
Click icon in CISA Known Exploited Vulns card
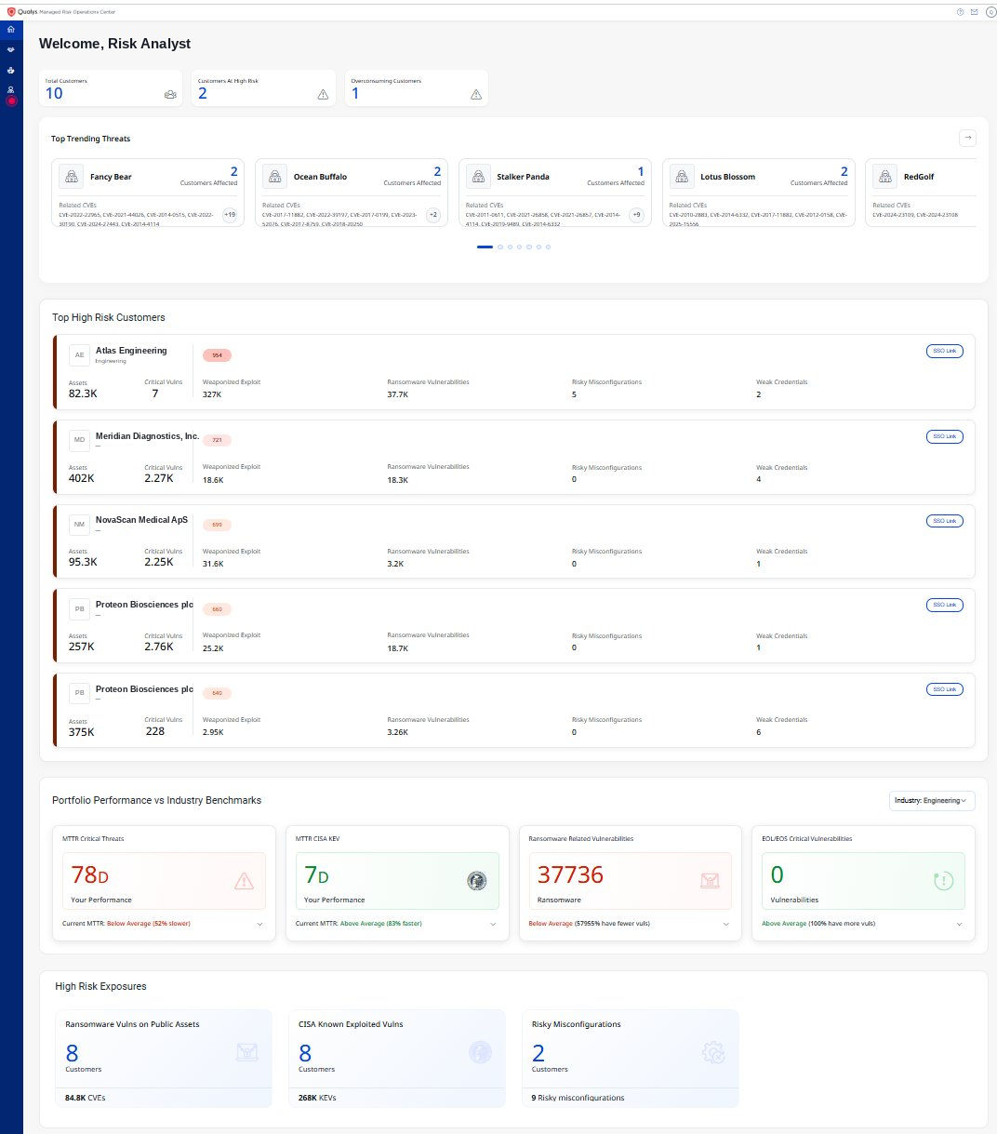480,1052
